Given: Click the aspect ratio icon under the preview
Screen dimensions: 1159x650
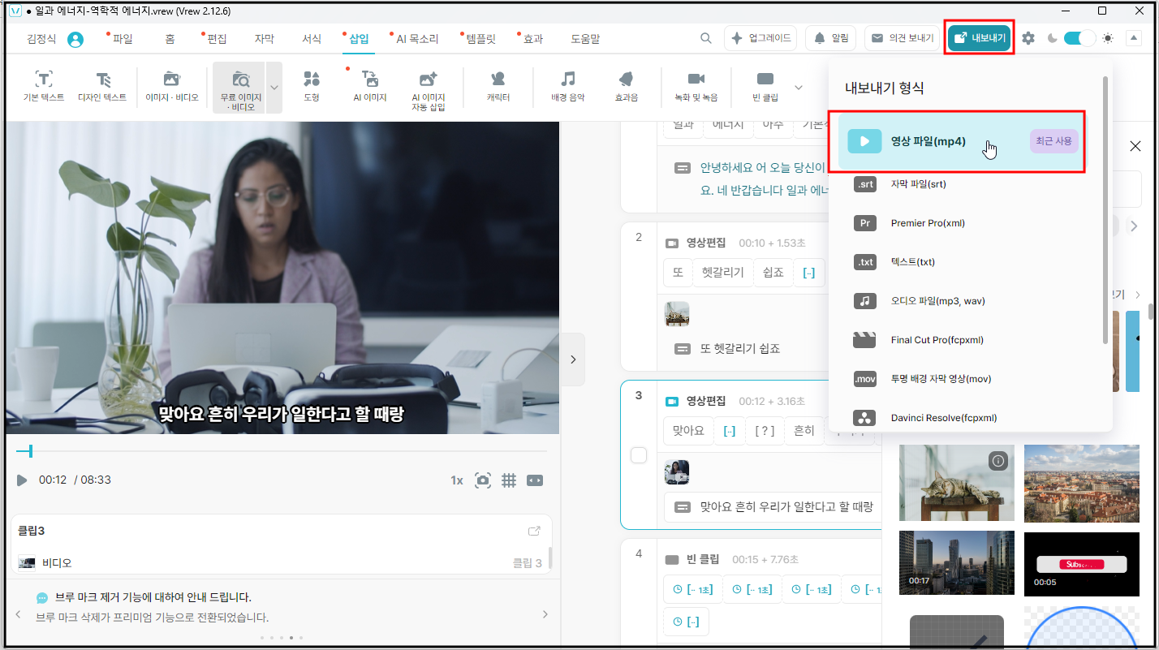Looking at the screenshot, I should 534,480.
